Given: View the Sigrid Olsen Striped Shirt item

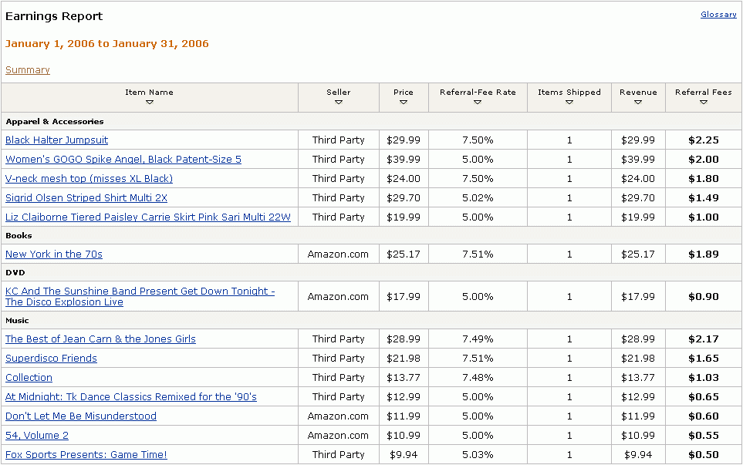Looking at the screenshot, I should [x=86, y=197].
